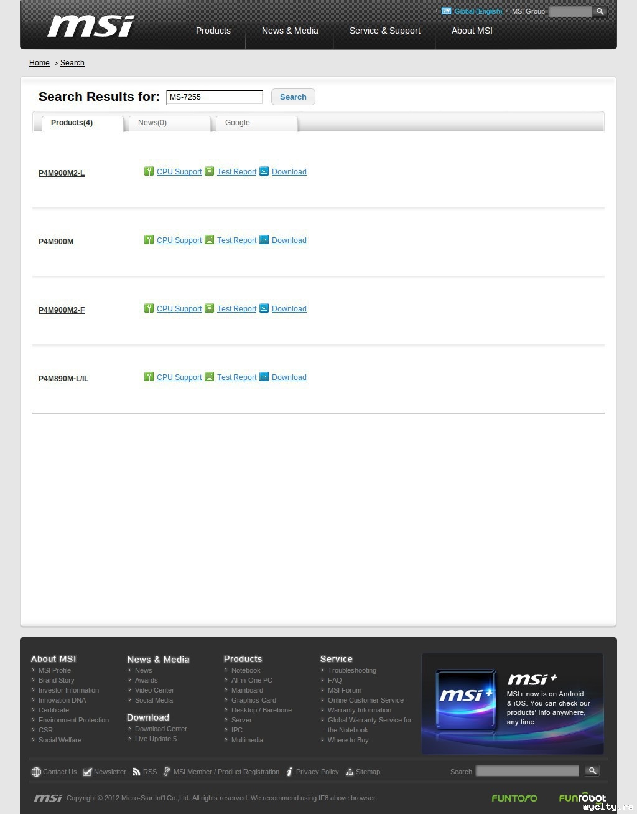The width and height of the screenshot is (637, 814).
Task: Click the footer search magnifier button
Action: (592, 771)
